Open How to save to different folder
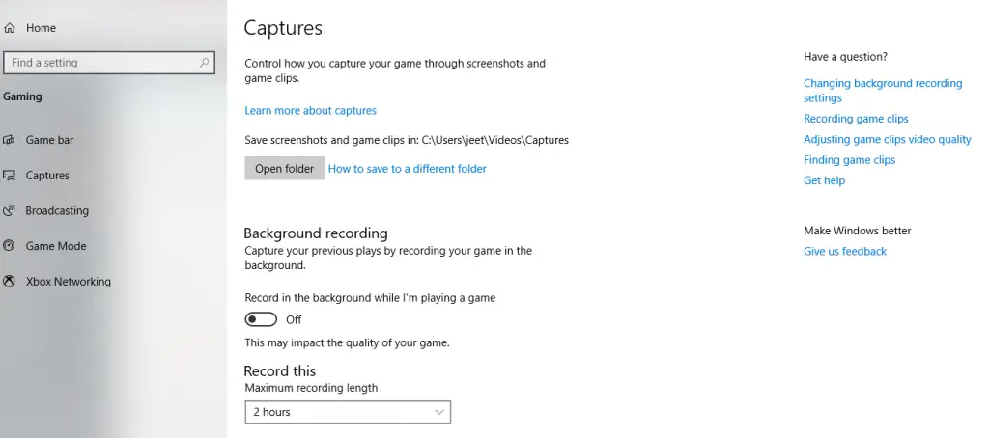The width and height of the screenshot is (989, 438). coord(407,168)
